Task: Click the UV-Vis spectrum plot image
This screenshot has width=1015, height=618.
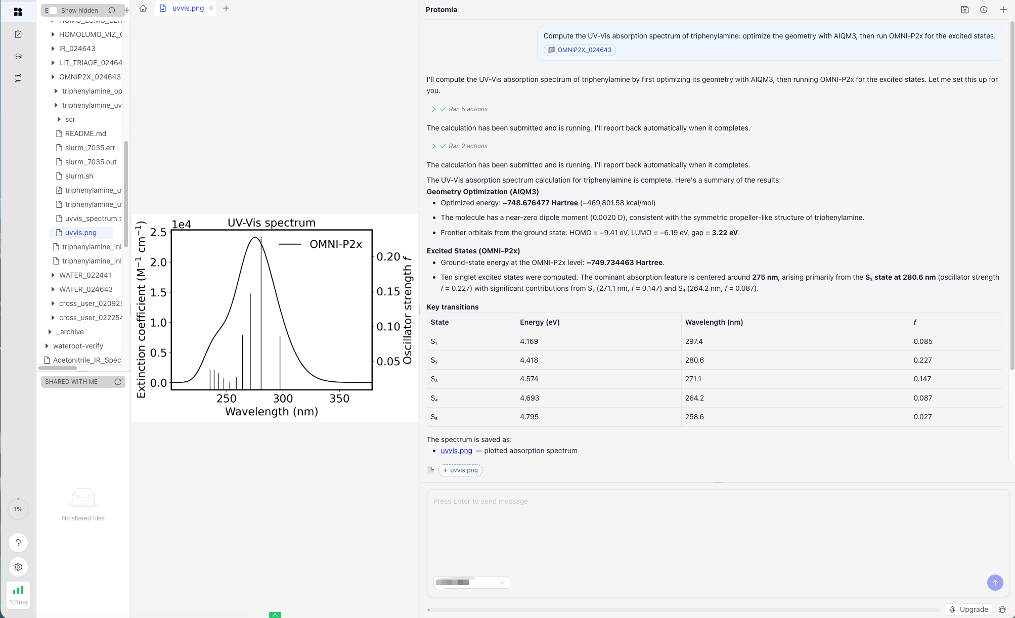Action: click(275, 318)
